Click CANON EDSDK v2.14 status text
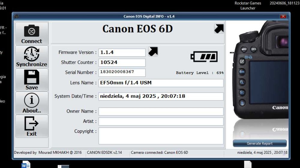Viewport: 300px width, 168px height. pyautogui.click(x=104, y=152)
